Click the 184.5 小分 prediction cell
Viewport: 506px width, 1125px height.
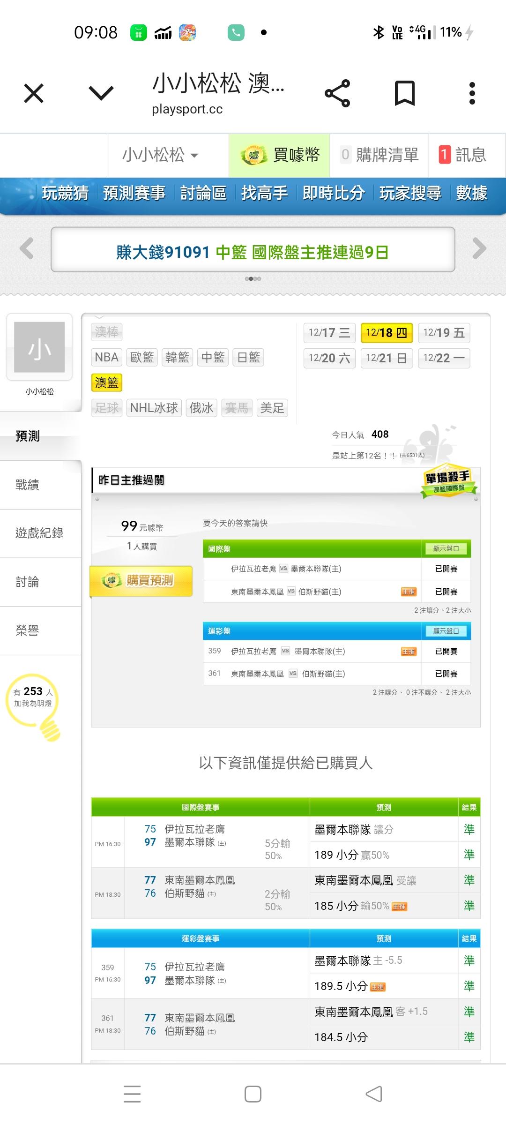(384, 1037)
